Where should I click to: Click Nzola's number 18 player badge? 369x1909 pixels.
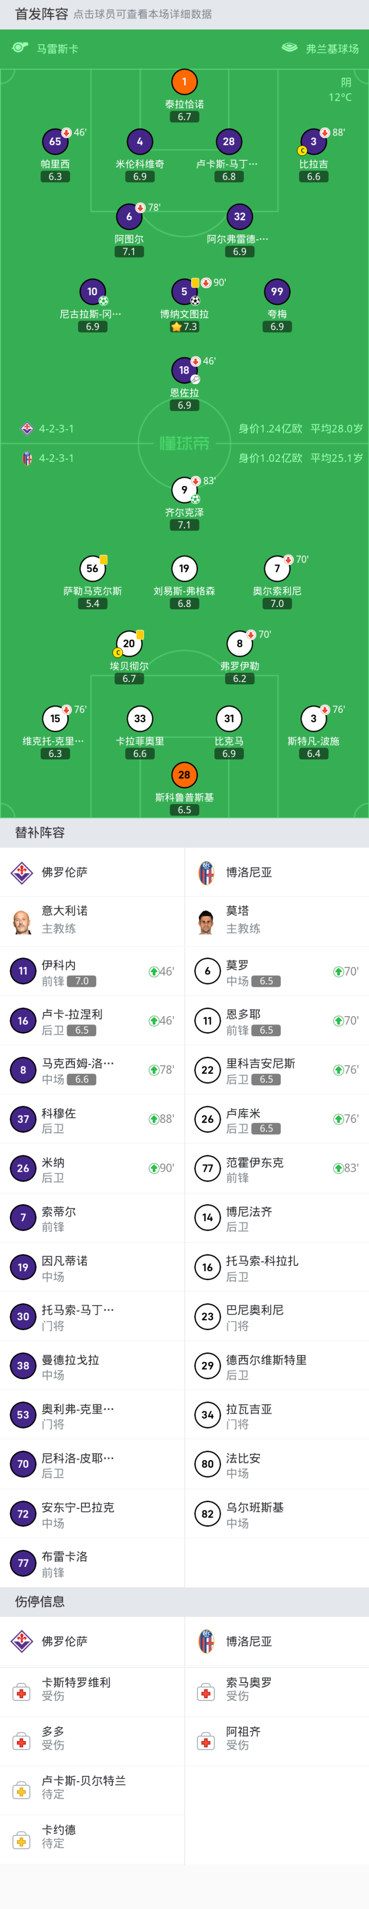(x=184, y=370)
